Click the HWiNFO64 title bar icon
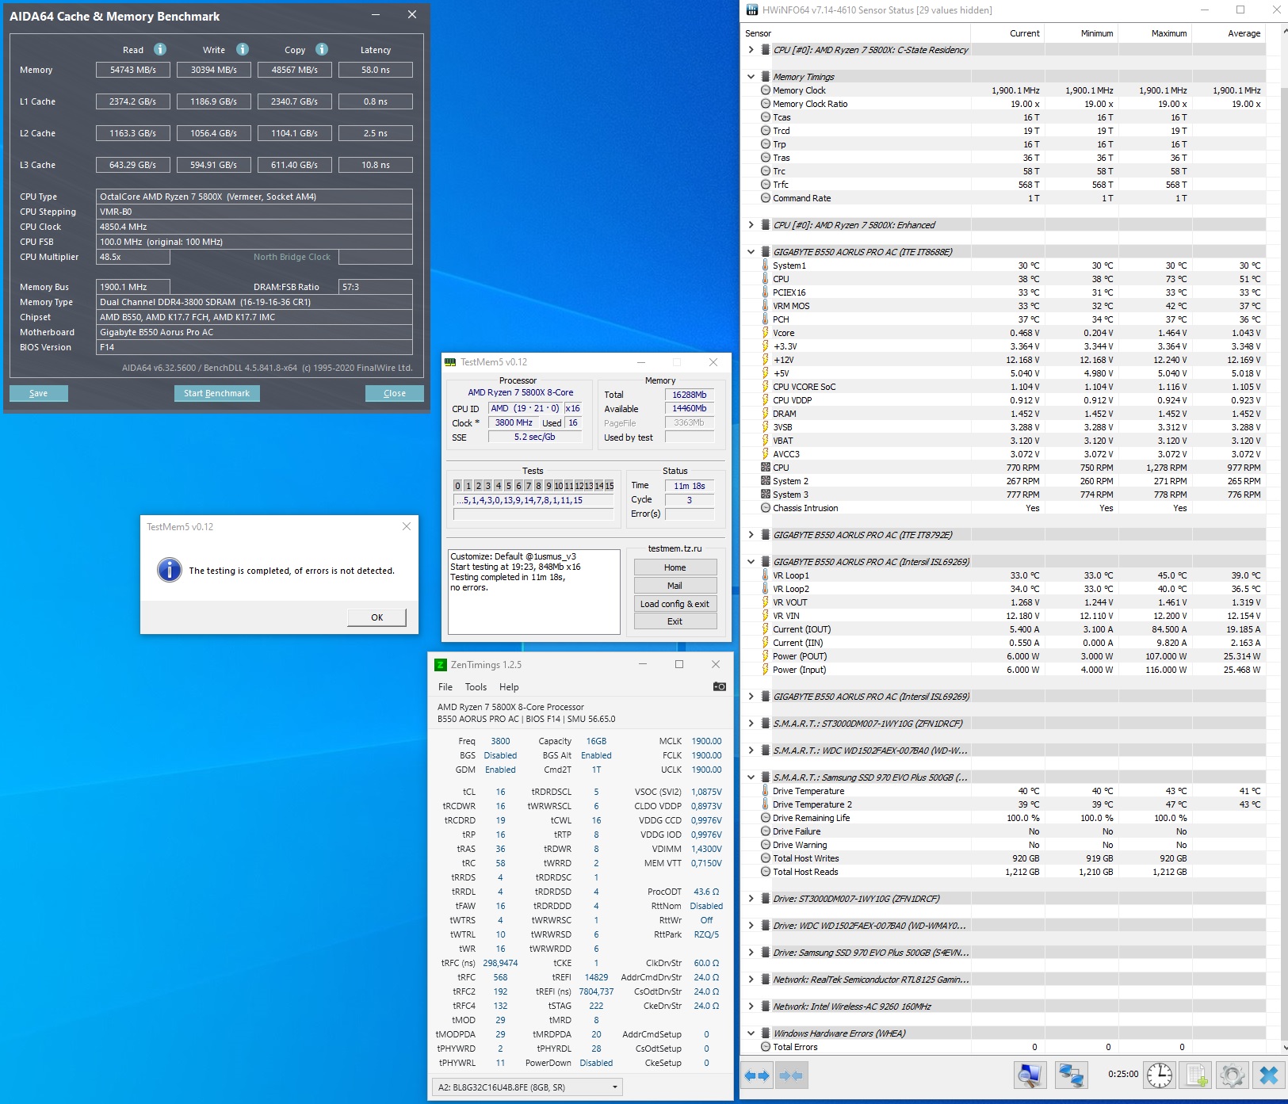Viewport: 1288px width, 1104px height. pos(751,10)
